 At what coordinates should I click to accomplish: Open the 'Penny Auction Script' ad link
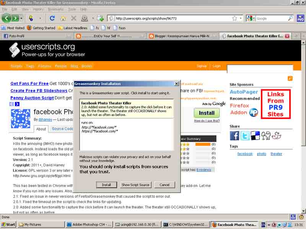(x=32, y=98)
